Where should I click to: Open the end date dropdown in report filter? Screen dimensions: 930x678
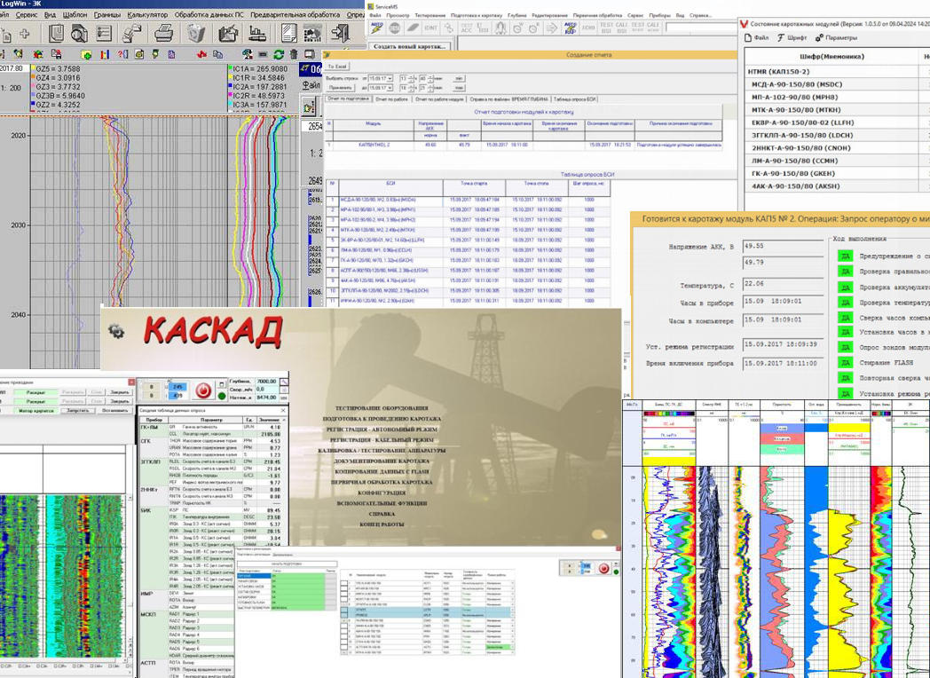389,88
